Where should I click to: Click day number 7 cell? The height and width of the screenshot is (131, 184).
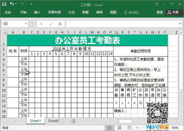68,54
